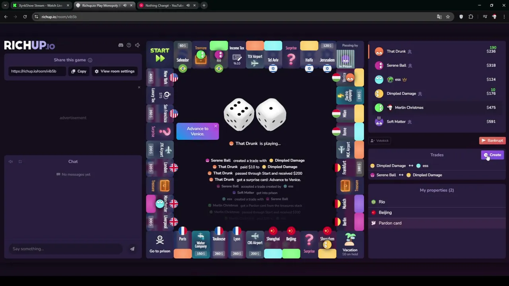Select the New York property tile

pyautogui.click(x=160, y=77)
